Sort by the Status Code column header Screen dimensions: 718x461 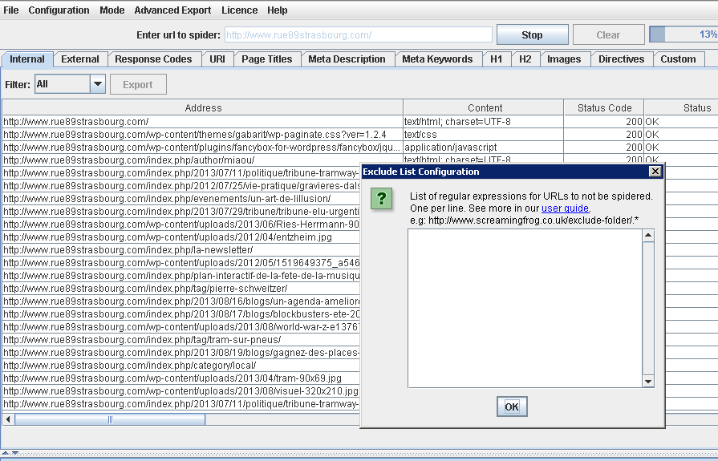pos(604,107)
